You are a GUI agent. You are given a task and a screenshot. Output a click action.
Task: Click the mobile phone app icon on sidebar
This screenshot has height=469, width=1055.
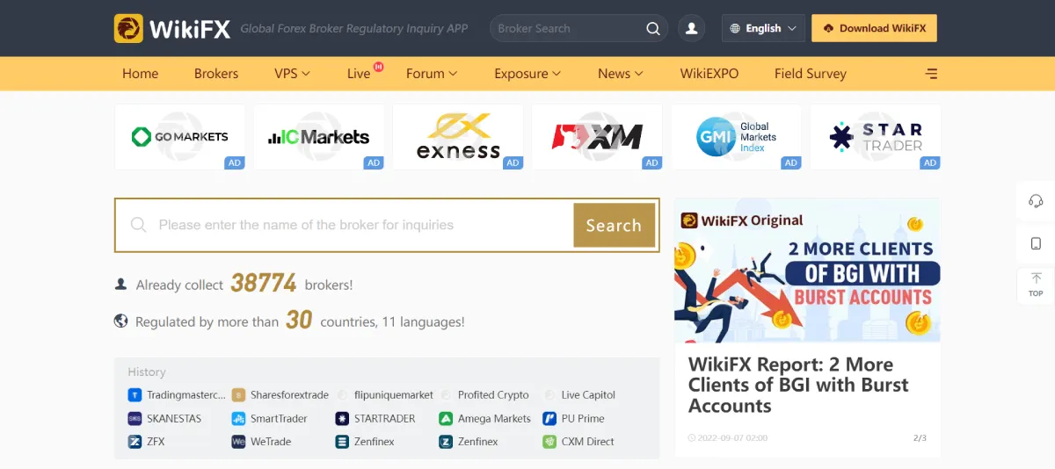click(1036, 243)
